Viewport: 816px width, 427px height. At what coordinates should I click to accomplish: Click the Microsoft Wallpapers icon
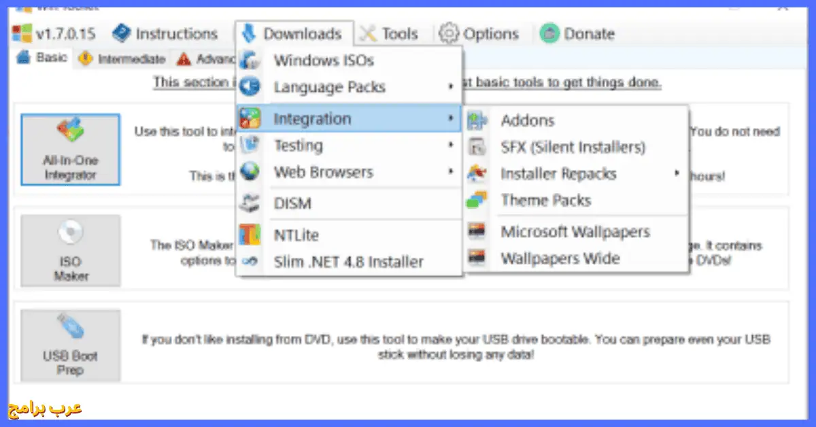pyautogui.click(x=477, y=232)
